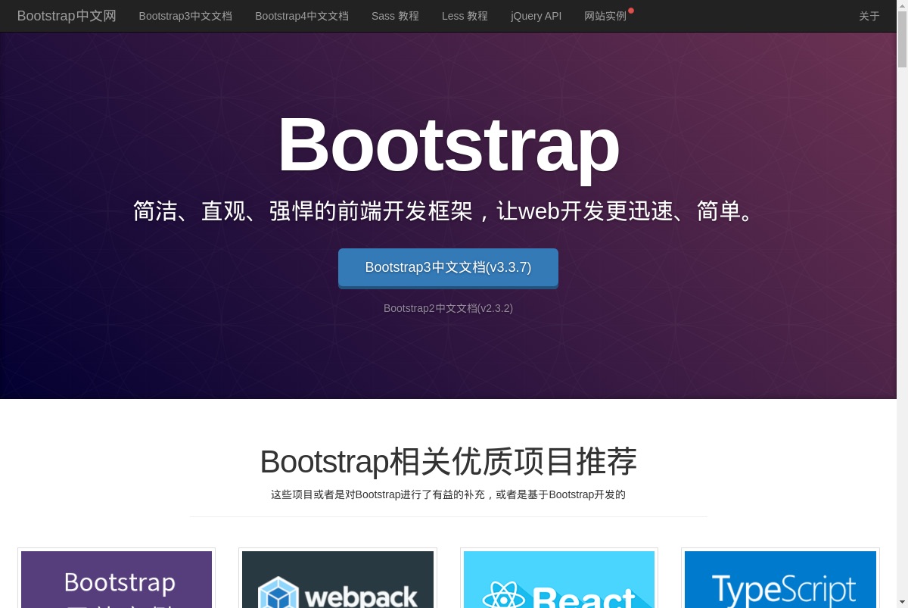Click the tagline 简洁、直观、强悍的前端开发框架
The image size is (908, 608).
303,210
